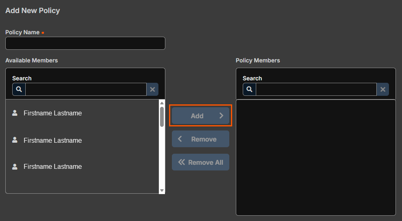Clear the Policy Members search box
This screenshot has height=221, width=402.
click(383, 89)
